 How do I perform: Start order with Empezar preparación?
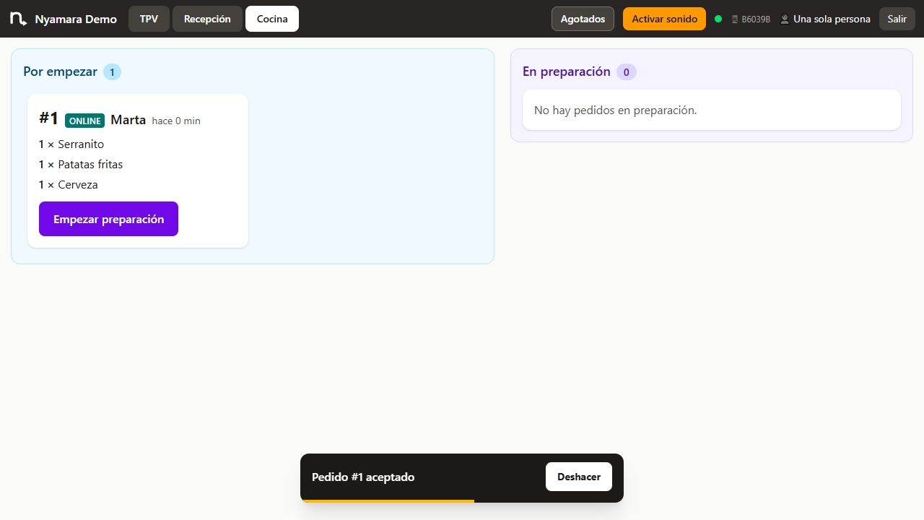(x=108, y=219)
